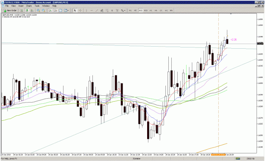Select the Text Label tool
This screenshot has height=161, width=265.
[x=117, y=11]
